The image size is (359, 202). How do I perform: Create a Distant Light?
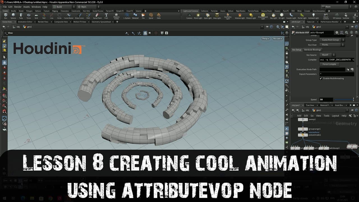(x=251, y=16)
